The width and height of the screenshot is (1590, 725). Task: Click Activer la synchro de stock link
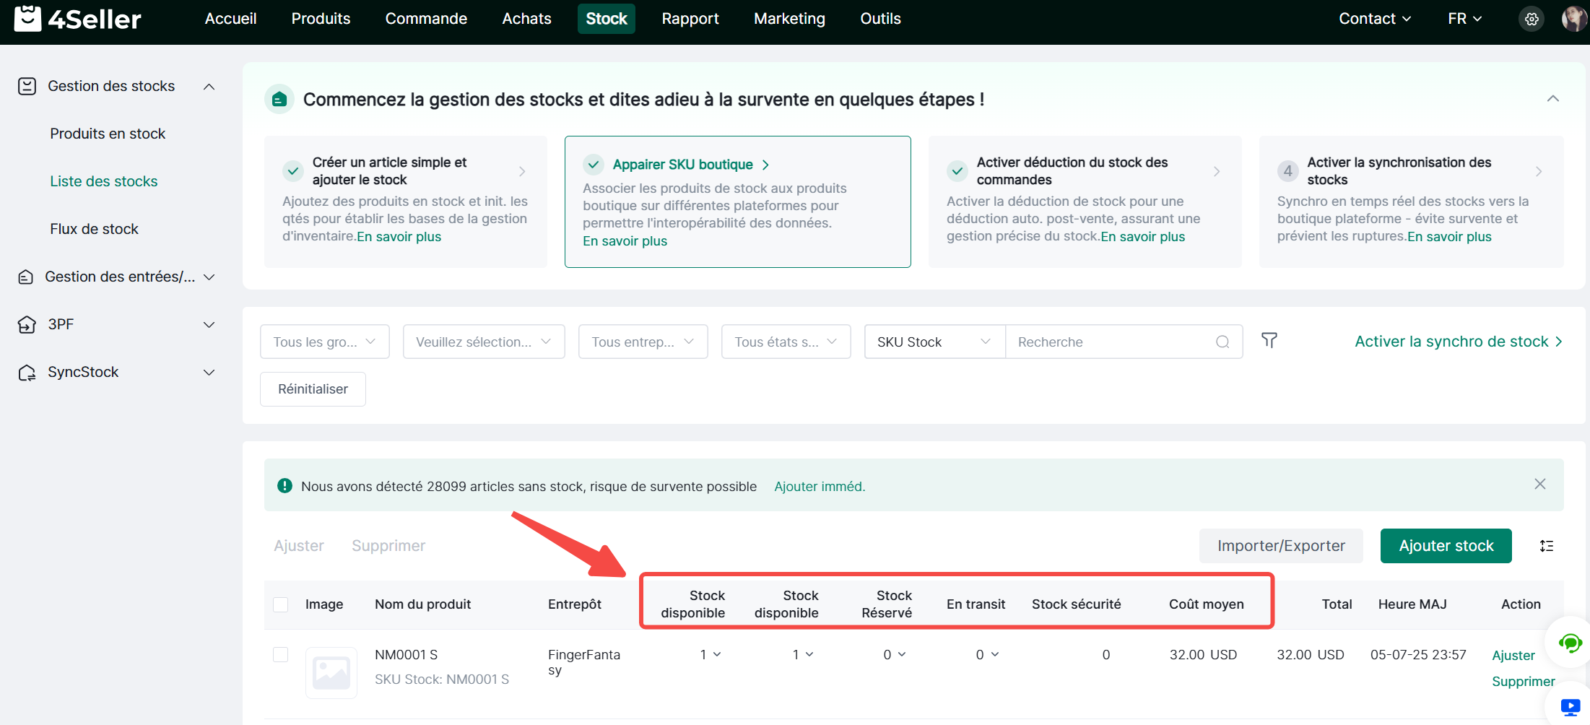click(x=1458, y=342)
